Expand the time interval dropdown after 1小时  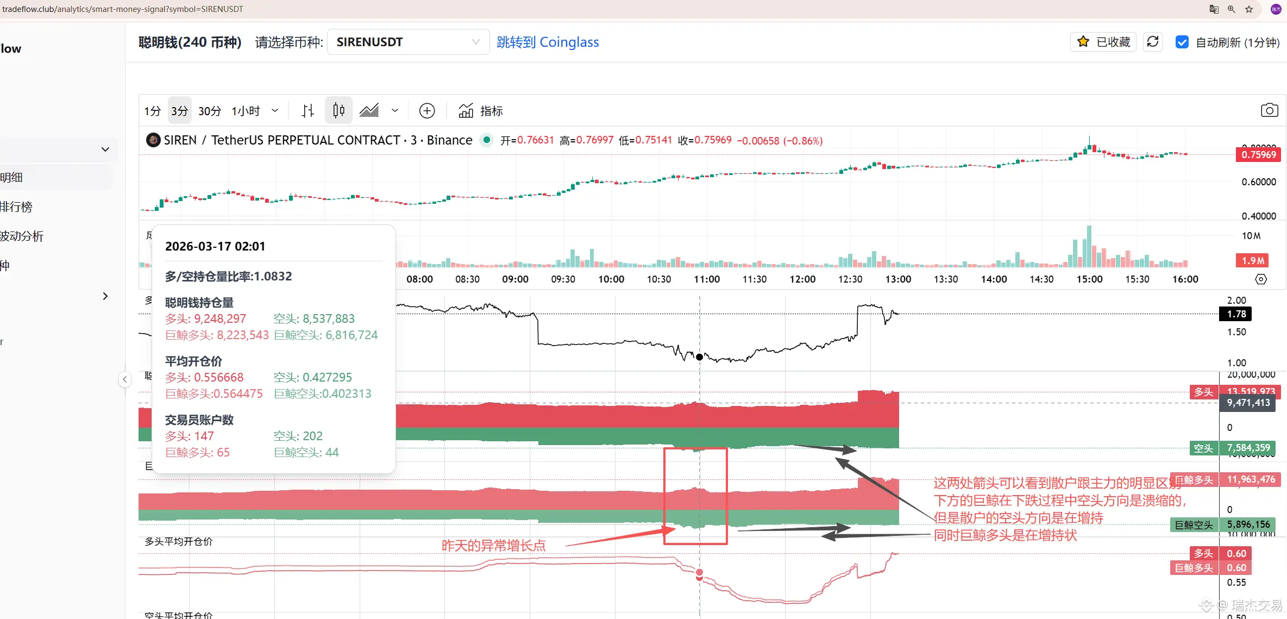pyautogui.click(x=275, y=111)
